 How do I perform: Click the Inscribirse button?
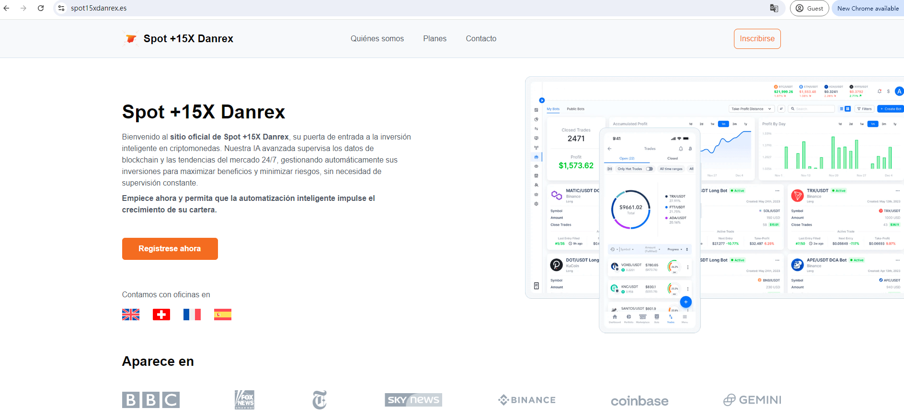pyautogui.click(x=757, y=39)
